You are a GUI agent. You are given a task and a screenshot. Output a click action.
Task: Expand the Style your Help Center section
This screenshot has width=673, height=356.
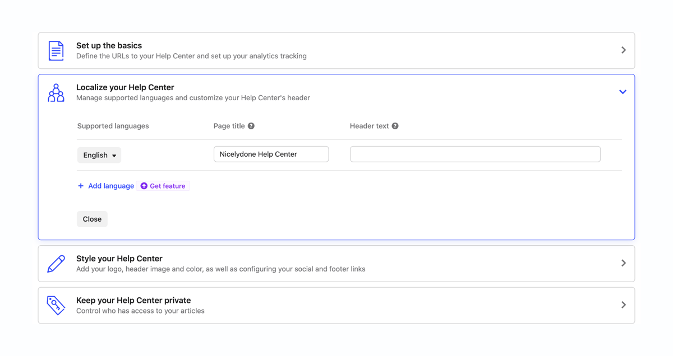tap(623, 263)
